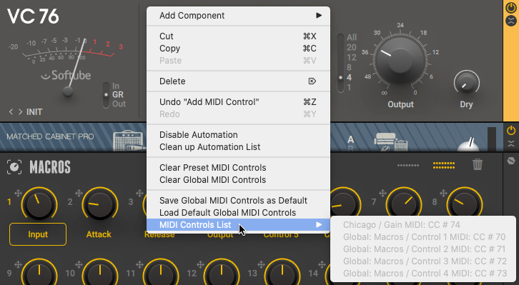Click the Input macro label button
The height and width of the screenshot is (285, 519).
tap(38, 234)
